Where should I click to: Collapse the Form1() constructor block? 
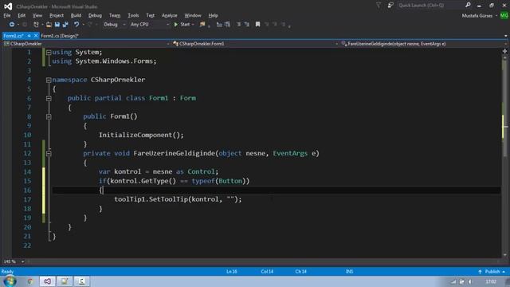click(49, 116)
